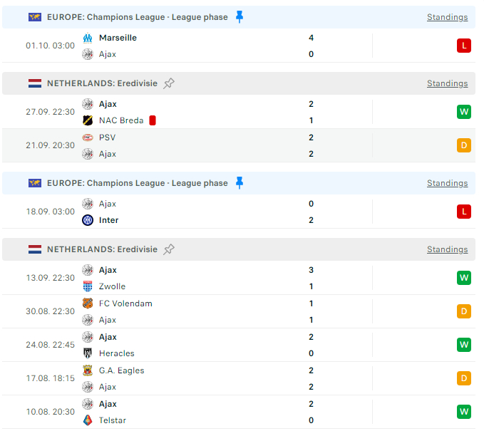Open Standings for second Eredivisie section

coord(447,249)
